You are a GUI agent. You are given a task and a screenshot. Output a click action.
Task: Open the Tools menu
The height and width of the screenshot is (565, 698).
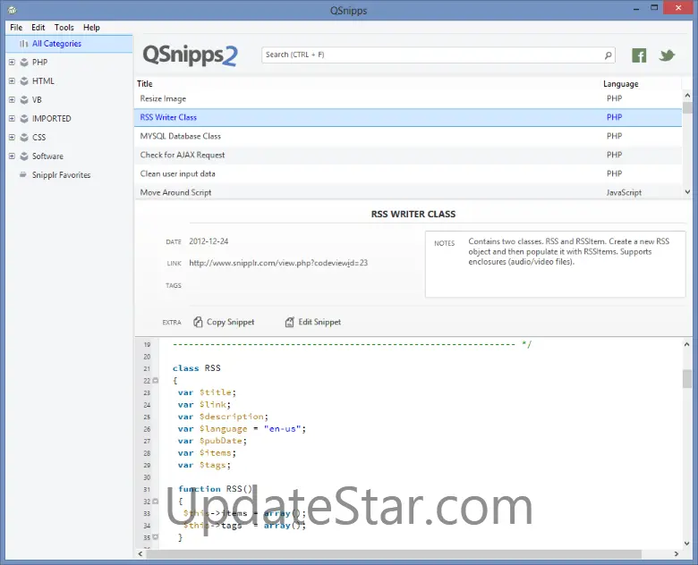coord(64,28)
